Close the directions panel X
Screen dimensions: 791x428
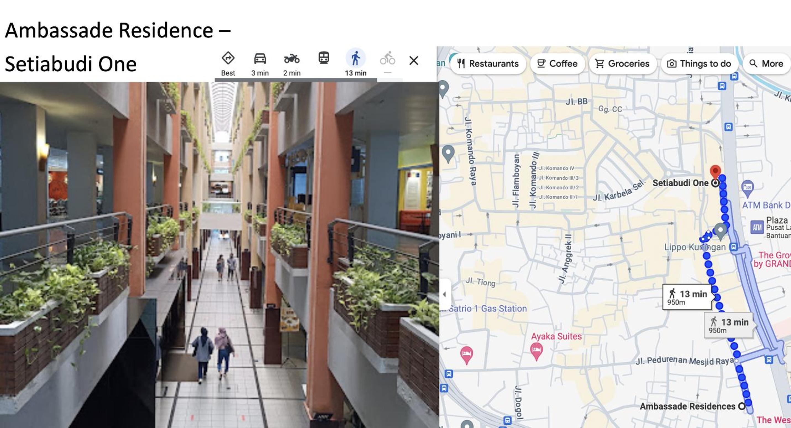[x=414, y=60]
